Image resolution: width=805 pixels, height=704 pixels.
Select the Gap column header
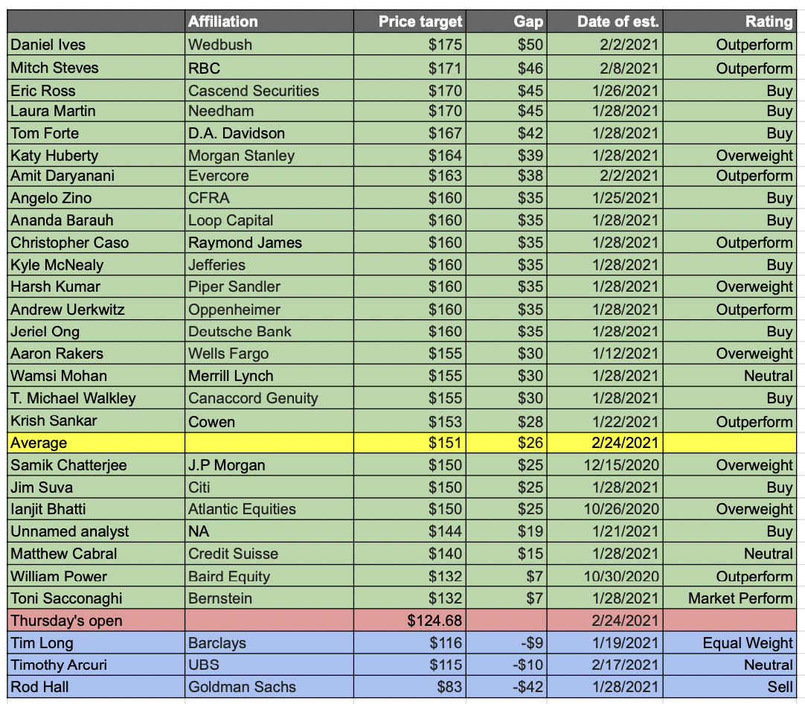(506, 22)
